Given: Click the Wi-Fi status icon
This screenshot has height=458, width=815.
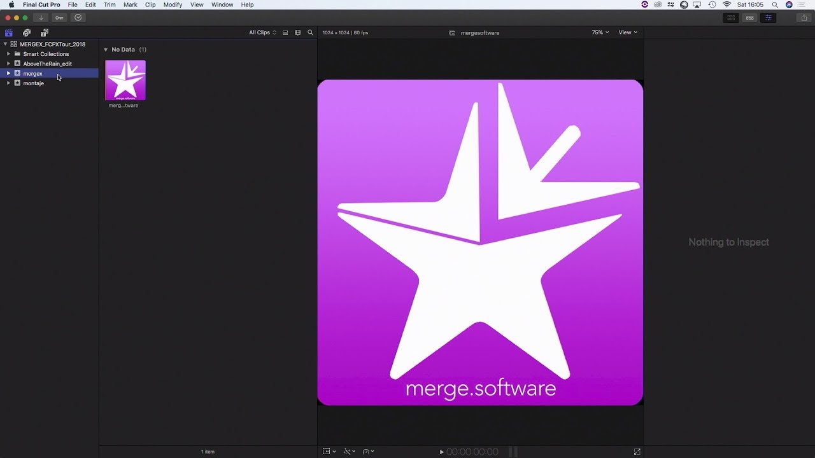Looking at the screenshot, I should [x=726, y=4].
